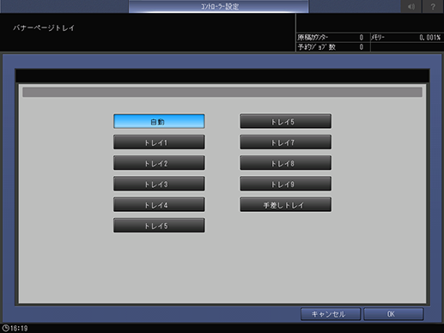Choose the トレイ3 button
Screen dimensions: 444x333
tap(159, 184)
